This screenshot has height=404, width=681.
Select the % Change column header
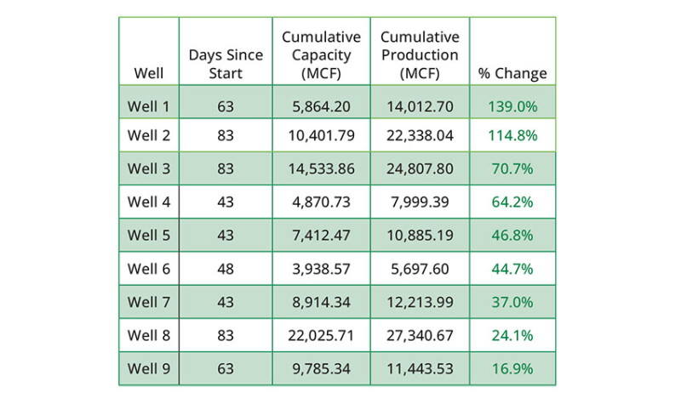pyautogui.click(x=512, y=73)
